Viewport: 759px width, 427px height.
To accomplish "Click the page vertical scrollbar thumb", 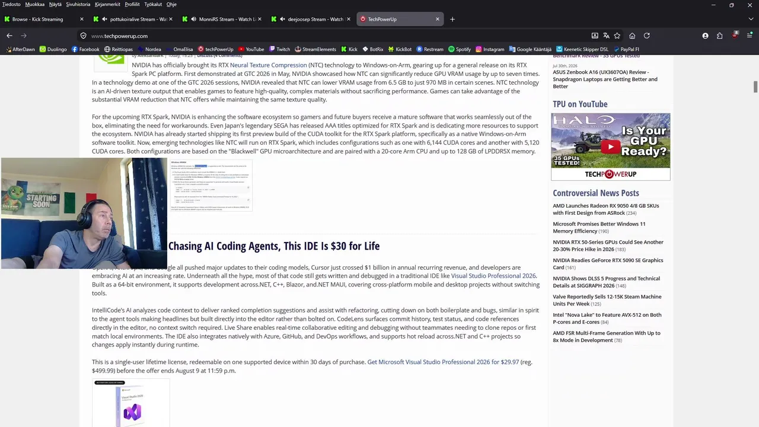I will point(755,87).
